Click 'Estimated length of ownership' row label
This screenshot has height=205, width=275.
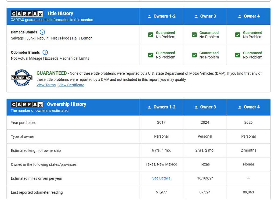pyautogui.click(x=36, y=150)
